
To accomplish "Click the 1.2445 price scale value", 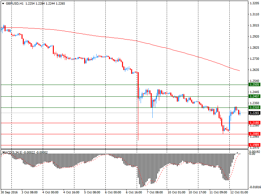I will click(x=254, y=92).
